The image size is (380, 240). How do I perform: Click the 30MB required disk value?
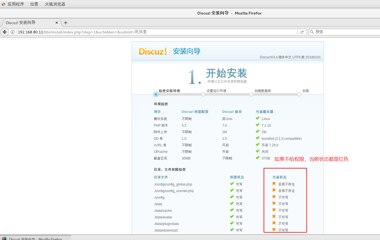[x=186, y=158]
